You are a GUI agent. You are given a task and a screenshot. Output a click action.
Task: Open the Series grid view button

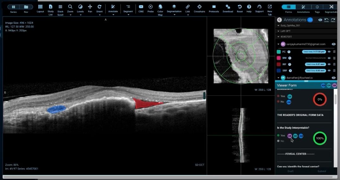[14, 7]
